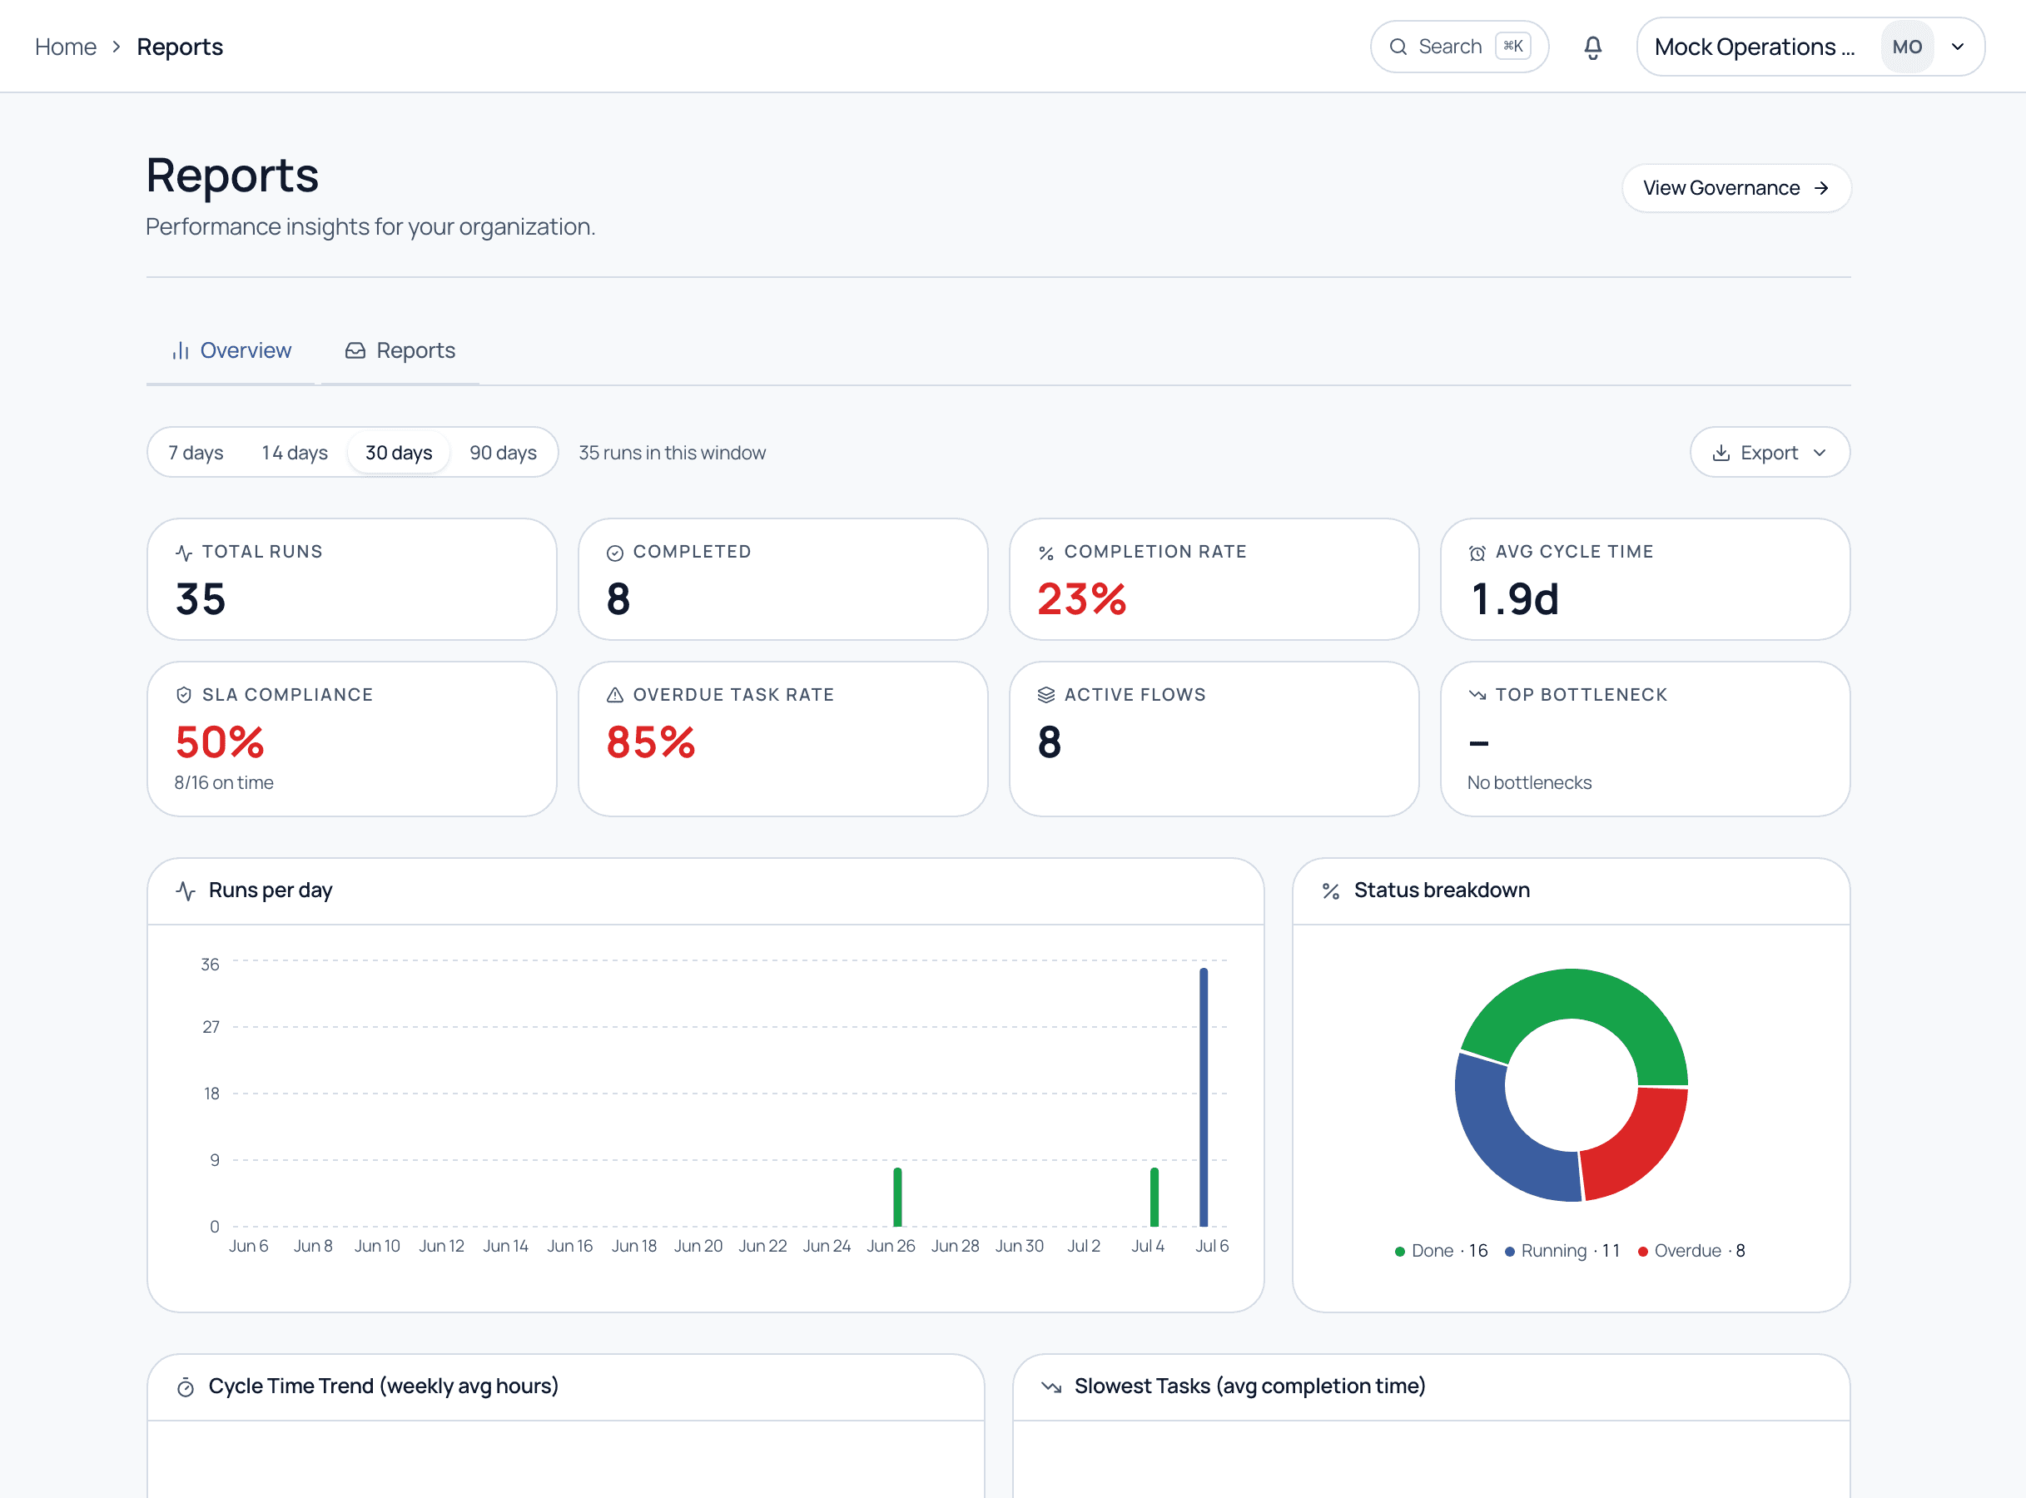The width and height of the screenshot is (2026, 1498).
Task: Click the green Jul 4 bar
Action: pyautogui.click(x=1154, y=1197)
